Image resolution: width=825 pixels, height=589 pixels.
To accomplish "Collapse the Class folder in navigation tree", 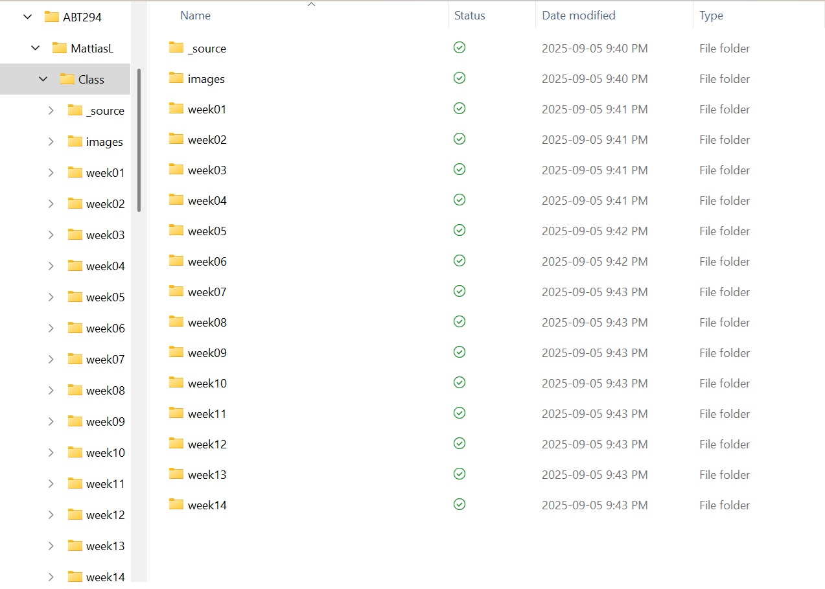I will click(43, 79).
